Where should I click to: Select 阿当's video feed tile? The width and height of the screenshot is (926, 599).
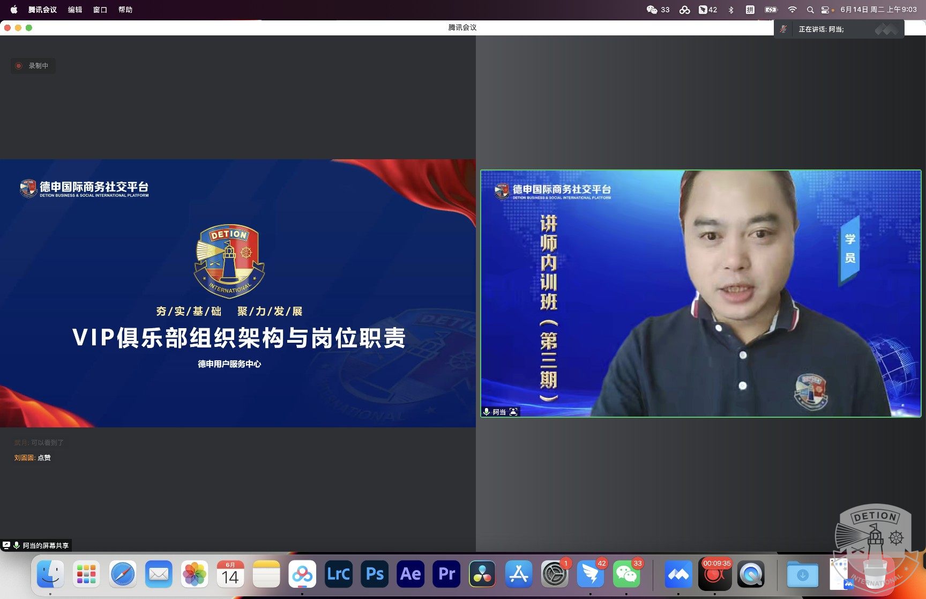(701, 293)
